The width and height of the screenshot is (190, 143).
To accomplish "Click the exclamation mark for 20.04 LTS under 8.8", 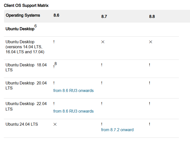I will tap(149, 83).
